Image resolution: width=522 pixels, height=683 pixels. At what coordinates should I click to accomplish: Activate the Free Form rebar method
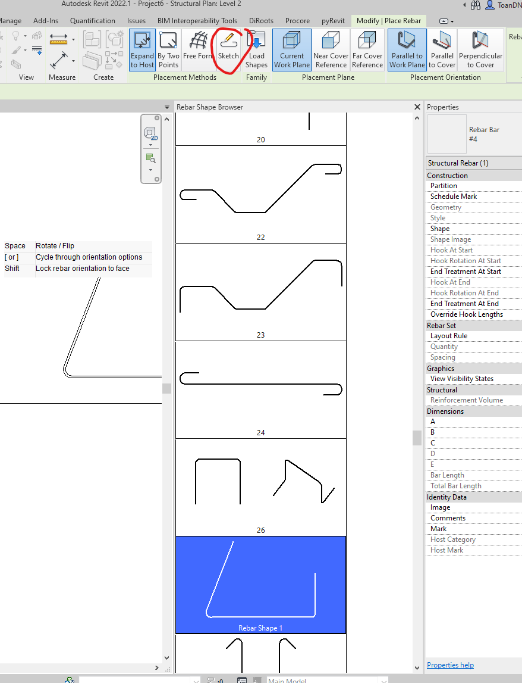[x=198, y=49]
